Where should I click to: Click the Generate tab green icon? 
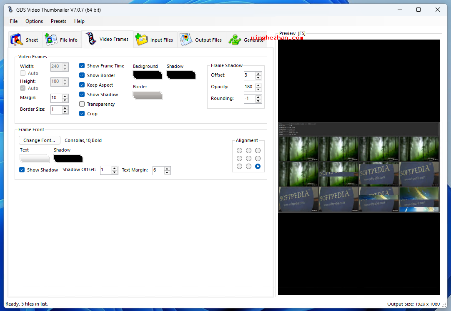pyautogui.click(x=235, y=40)
